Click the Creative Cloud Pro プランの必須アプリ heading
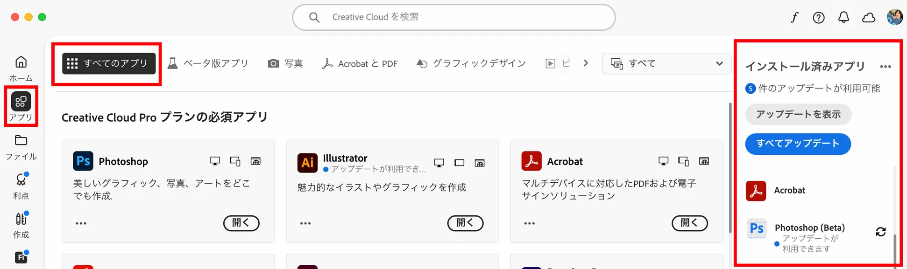This screenshot has height=269, width=907. point(165,117)
